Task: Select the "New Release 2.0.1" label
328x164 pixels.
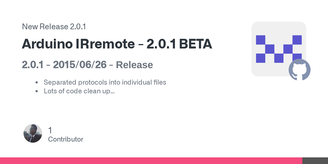Action: click(54, 27)
